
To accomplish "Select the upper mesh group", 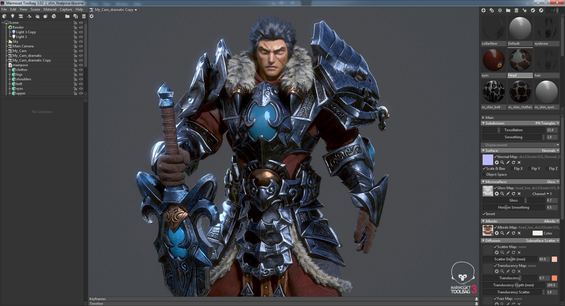I will pyautogui.click(x=21, y=93).
